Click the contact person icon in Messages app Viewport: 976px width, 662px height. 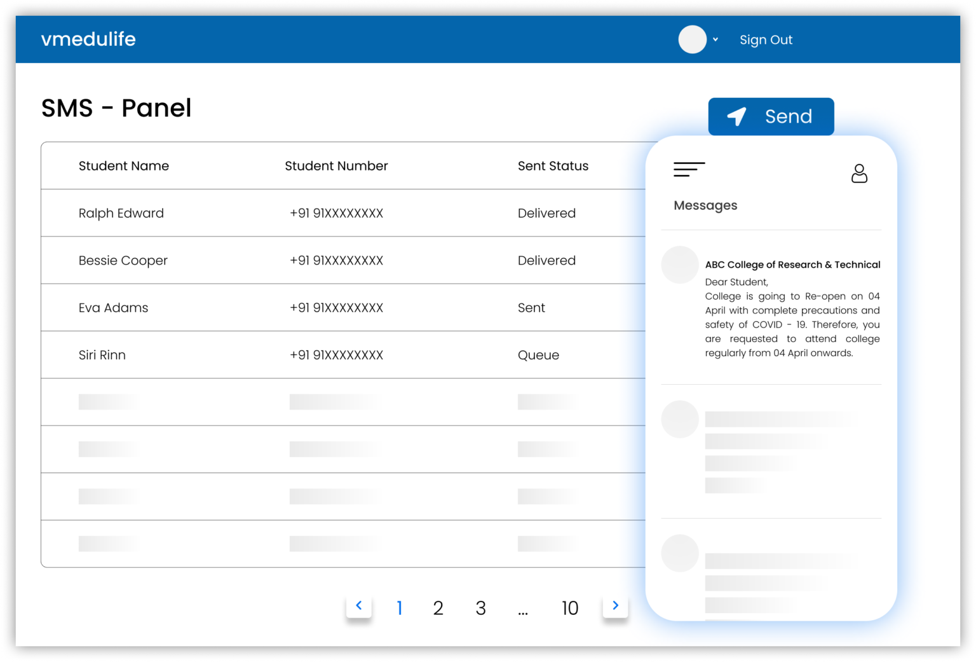point(860,173)
